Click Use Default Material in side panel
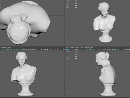Image resolution: width=130 pixels, height=98 pixels. click(x=107, y=49)
